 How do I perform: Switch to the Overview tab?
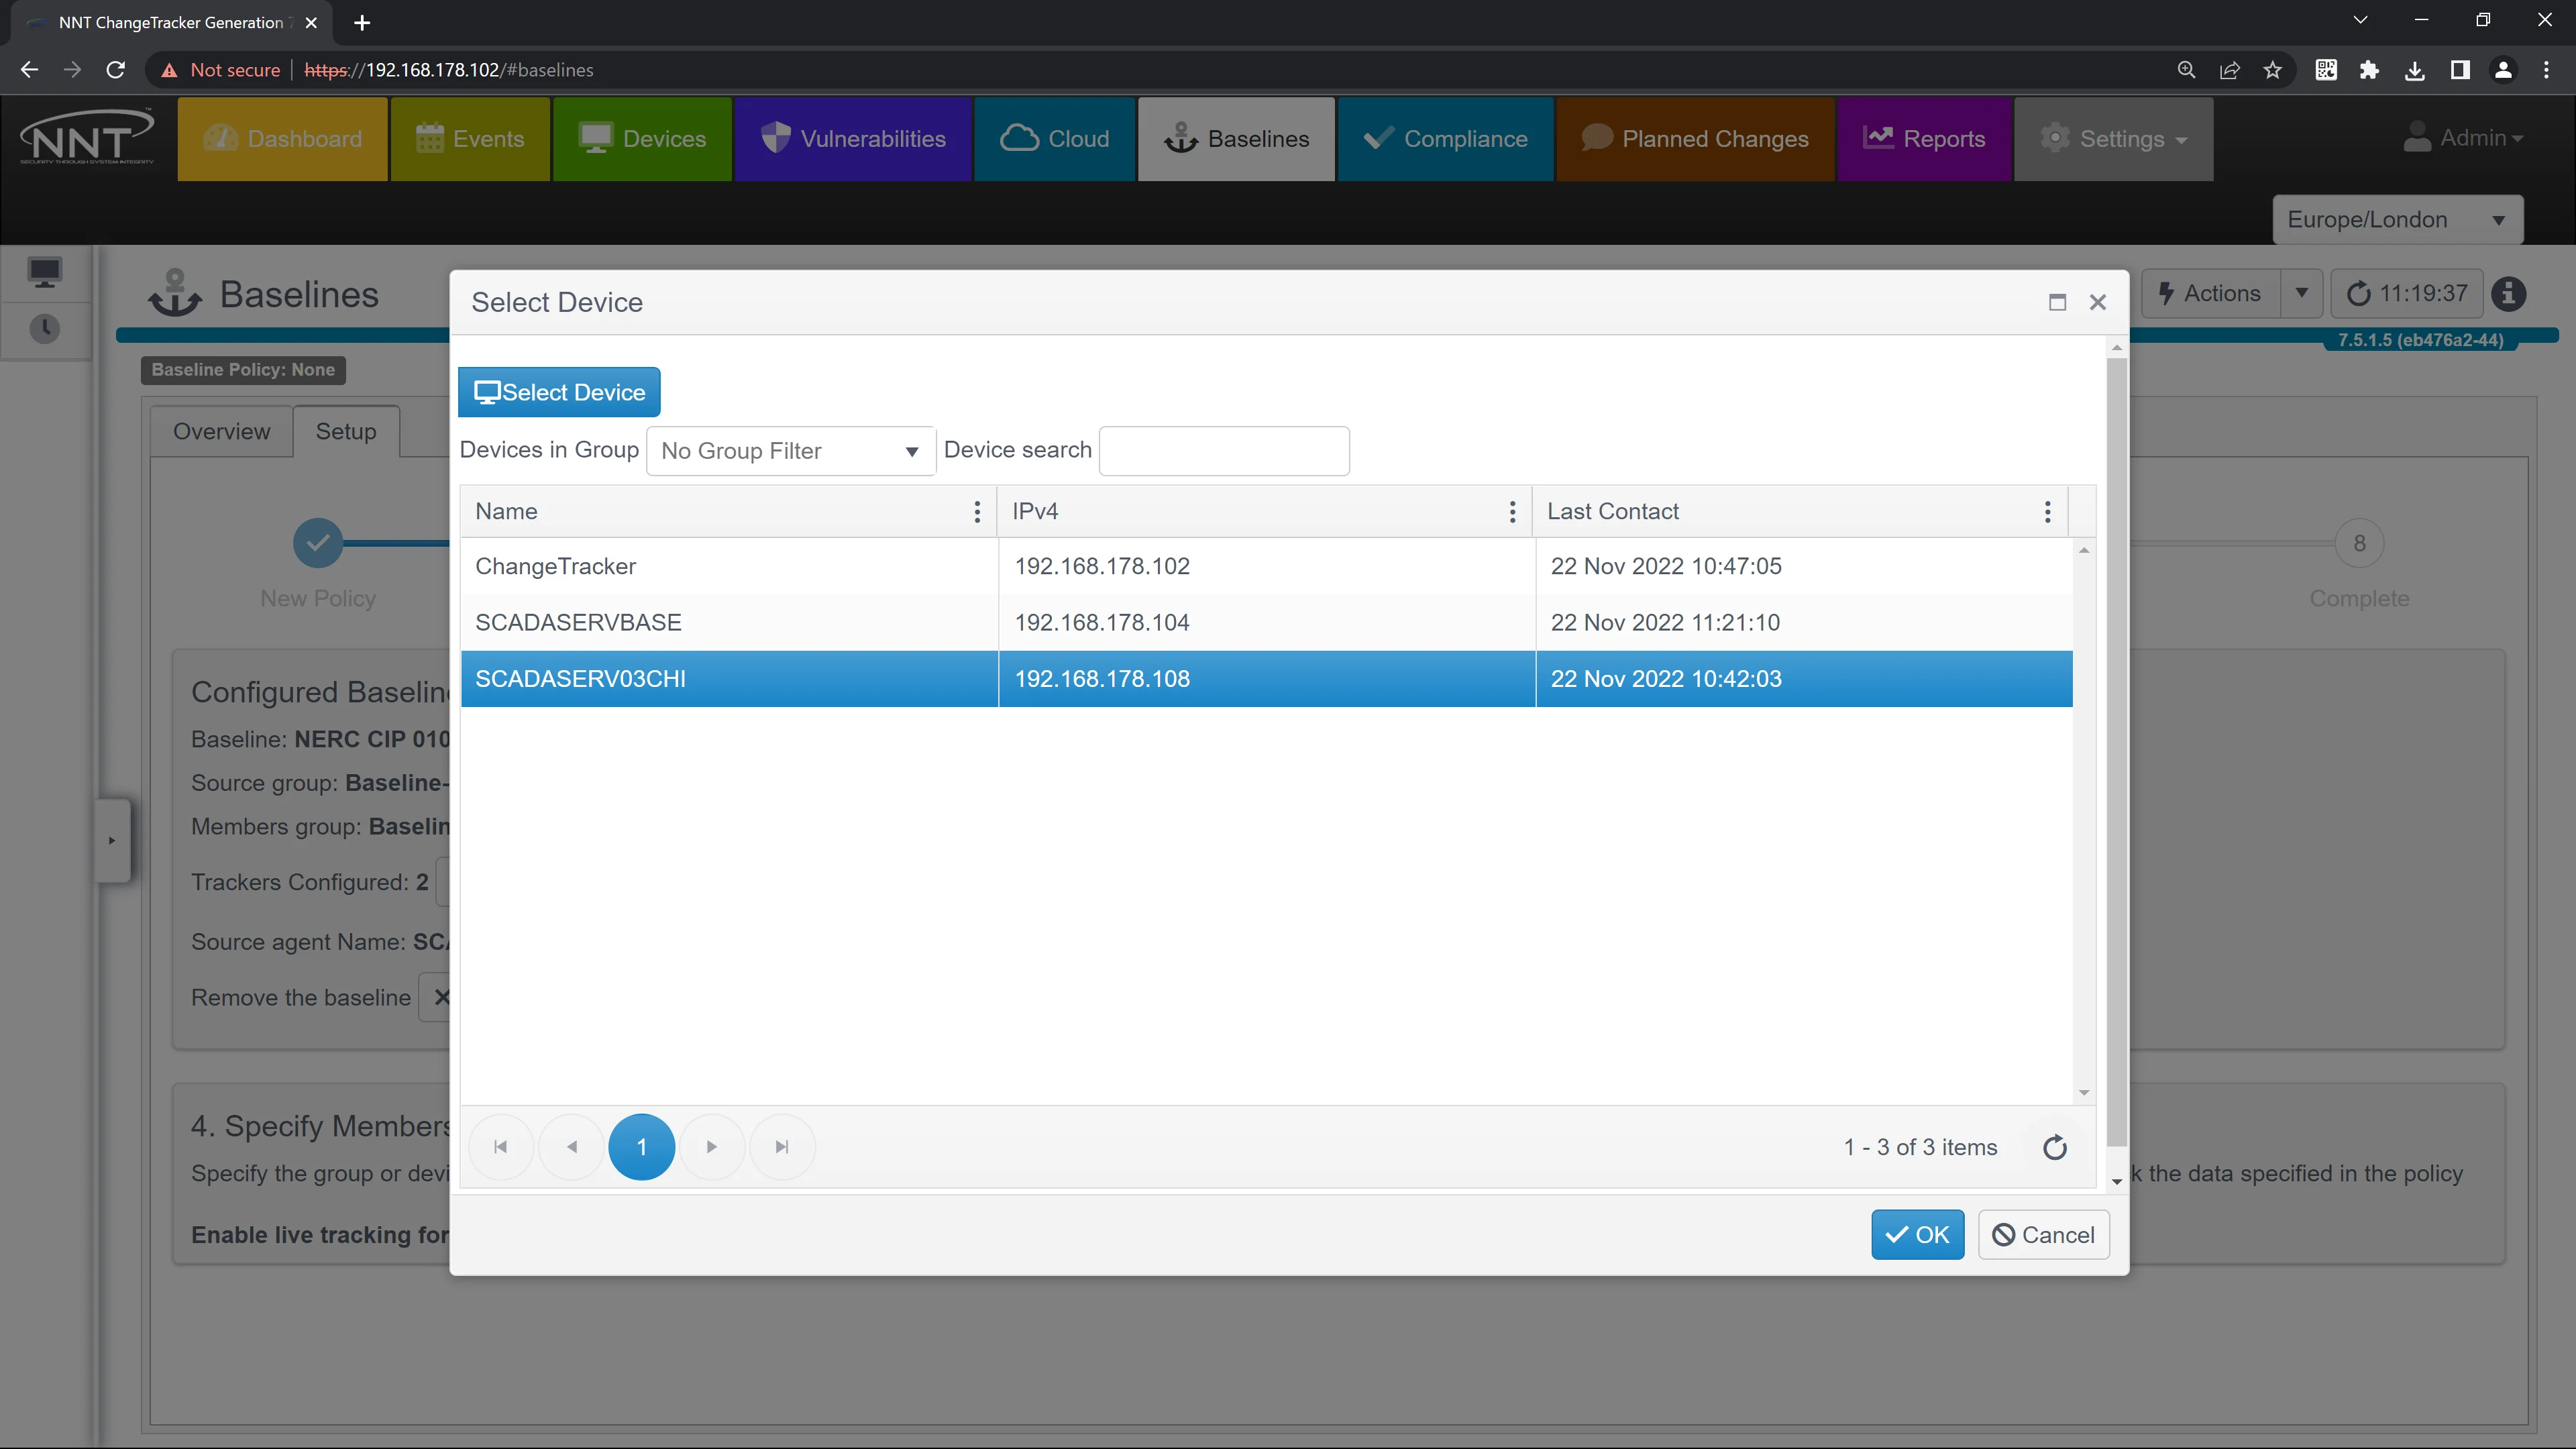222,431
